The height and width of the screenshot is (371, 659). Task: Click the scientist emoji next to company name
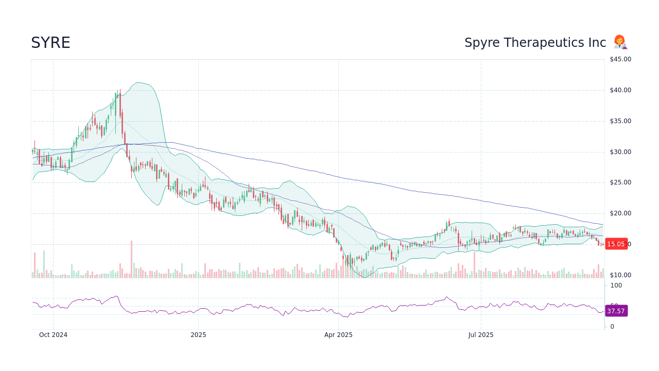coord(620,41)
